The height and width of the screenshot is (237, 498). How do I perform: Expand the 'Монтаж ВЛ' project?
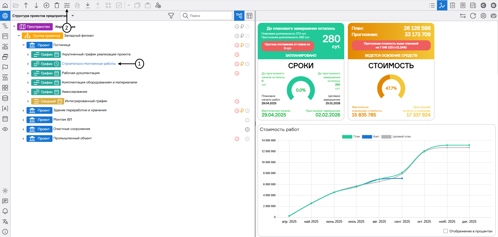pos(24,120)
